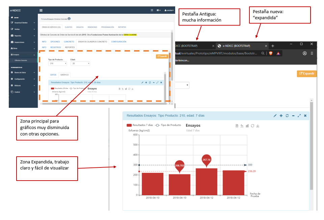This screenshot has height=220, width=324.
Task: Close the 7 días results panel with X
Action: [305, 116]
